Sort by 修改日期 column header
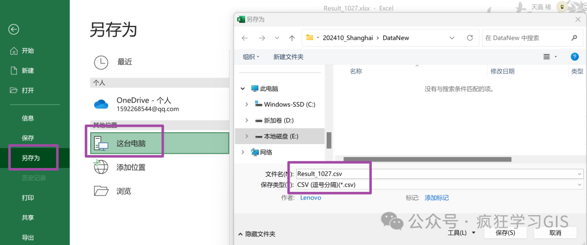The height and width of the screenshot is (245, 587). [502, 71]
